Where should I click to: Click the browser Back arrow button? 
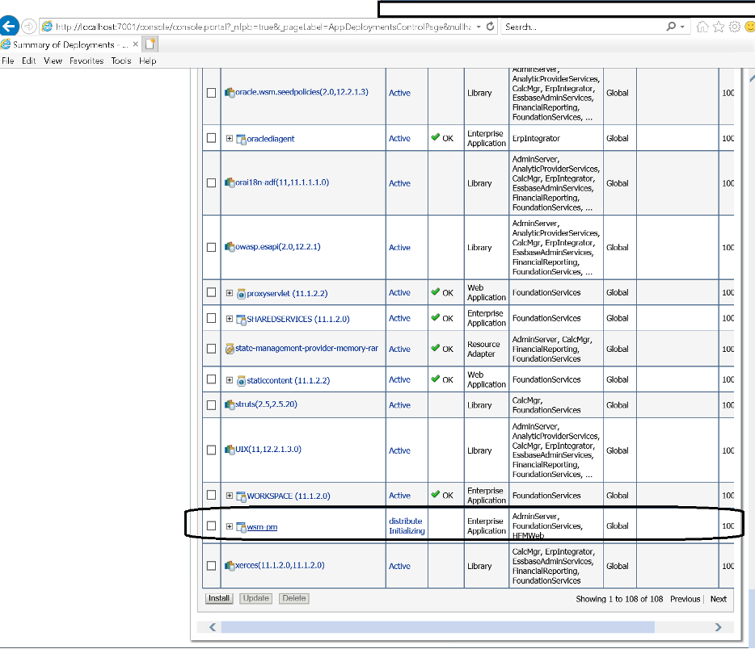point(9,27)
